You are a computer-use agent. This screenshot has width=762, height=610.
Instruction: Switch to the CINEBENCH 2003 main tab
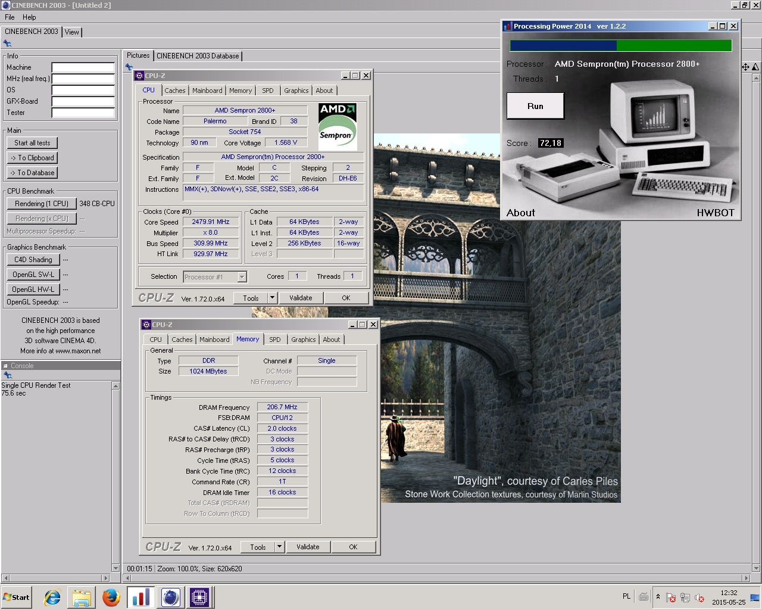tap(32, 32)
